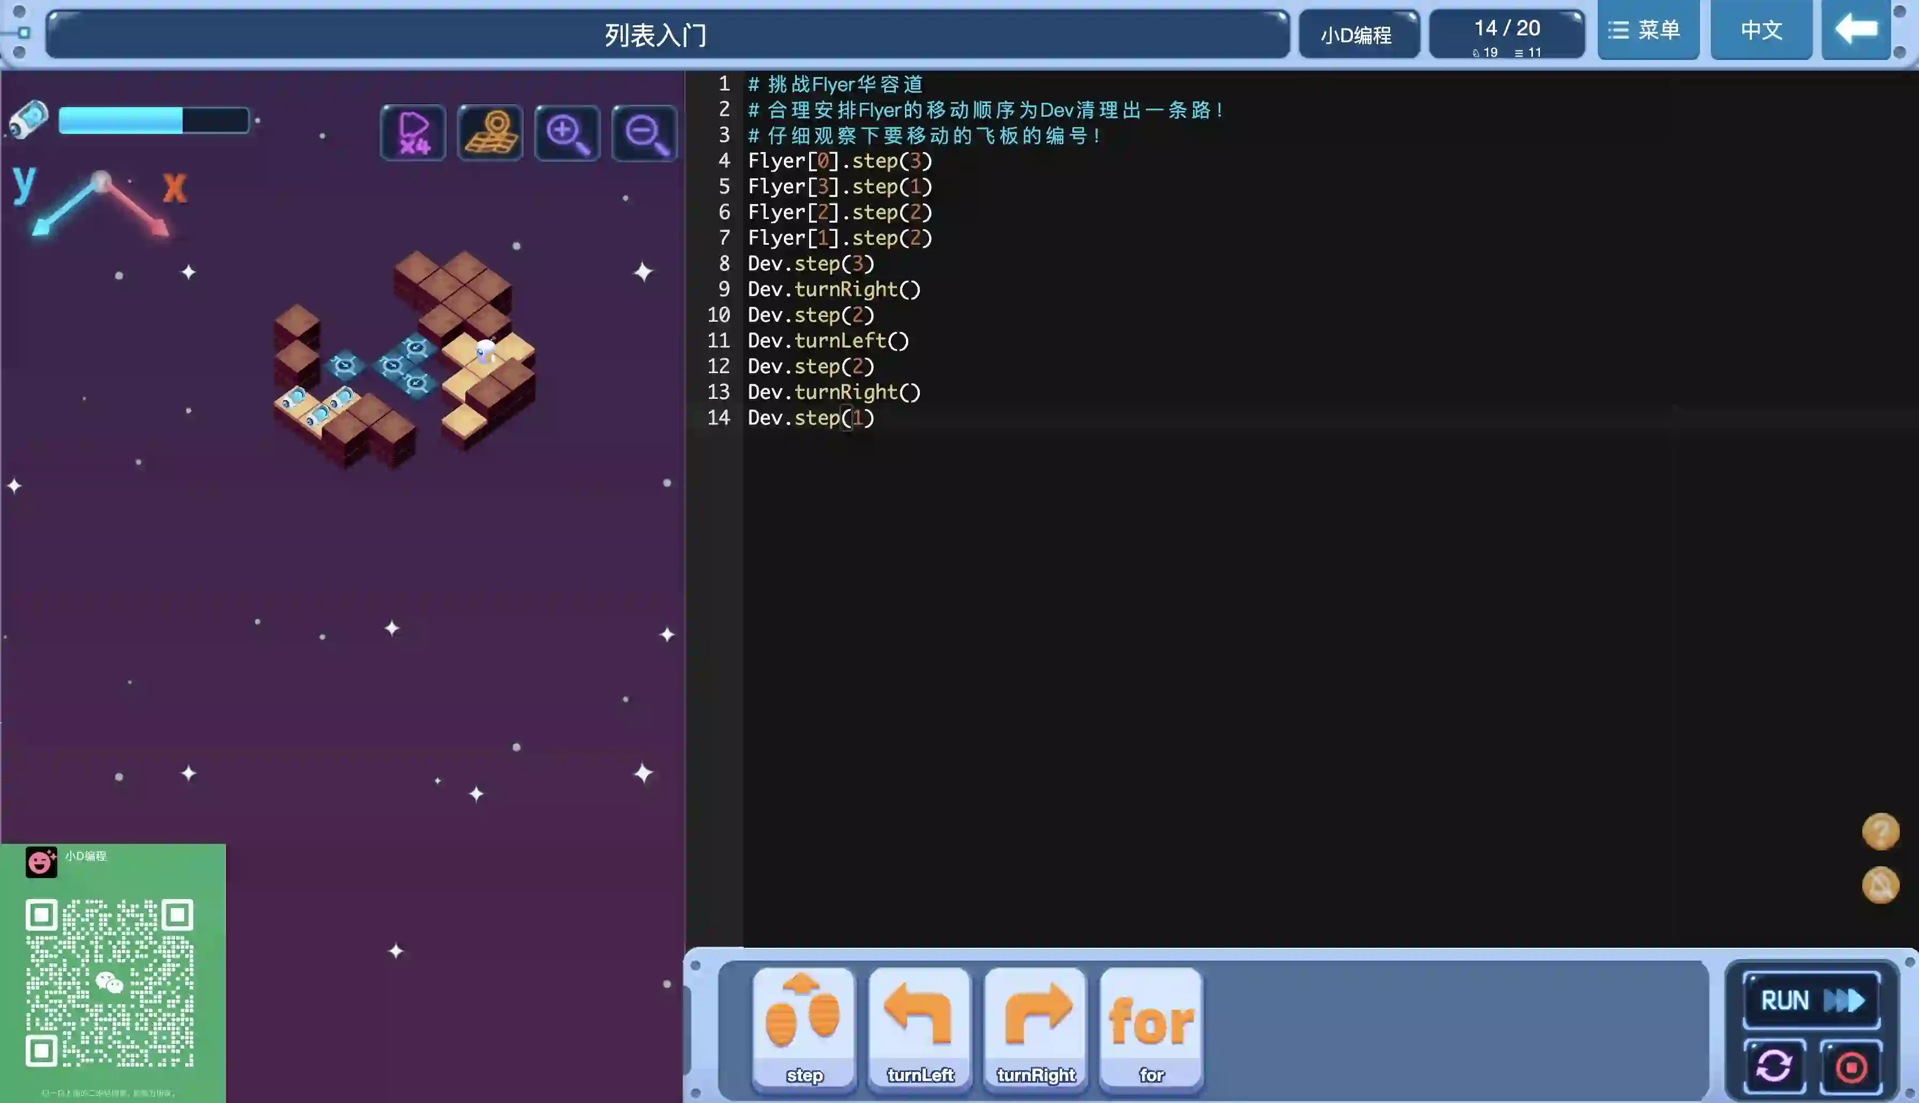The image size is (1919, 1103).
Task: Click the reset/refresh code icon
Action: coord(1773,1067)
